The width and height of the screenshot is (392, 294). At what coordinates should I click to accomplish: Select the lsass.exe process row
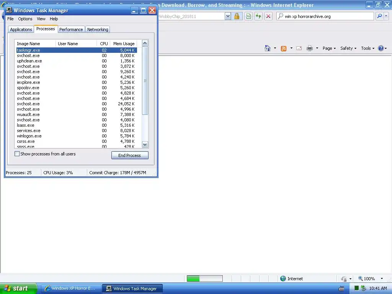(x=77, y=125)
